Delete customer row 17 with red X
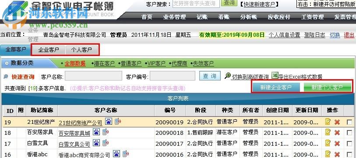Image resolution: width=356 pixels, height=158 pixels. pos(337,143)
